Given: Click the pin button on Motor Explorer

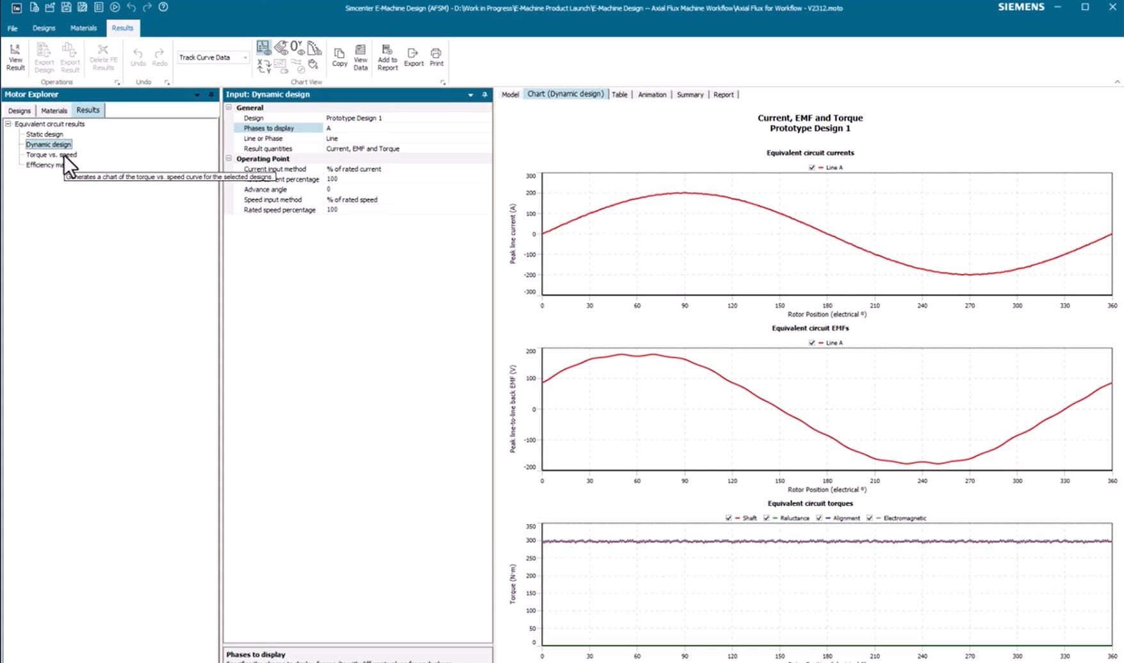Looking at the screenshot, I should click(211, 94).
